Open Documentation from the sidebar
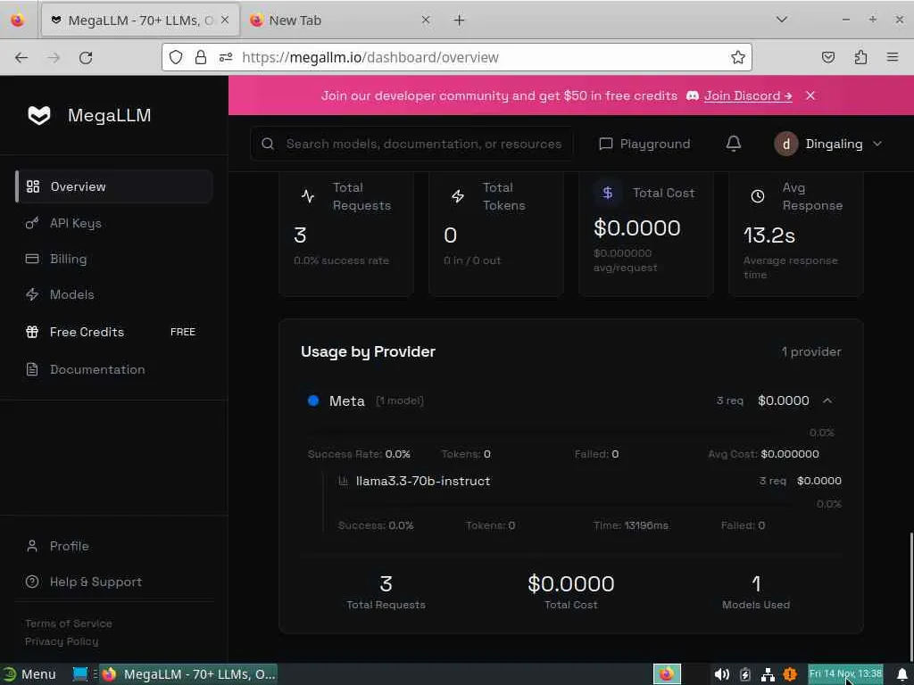Image resolution: width=914 pixels, height=685 pixels. pos(97,369)
